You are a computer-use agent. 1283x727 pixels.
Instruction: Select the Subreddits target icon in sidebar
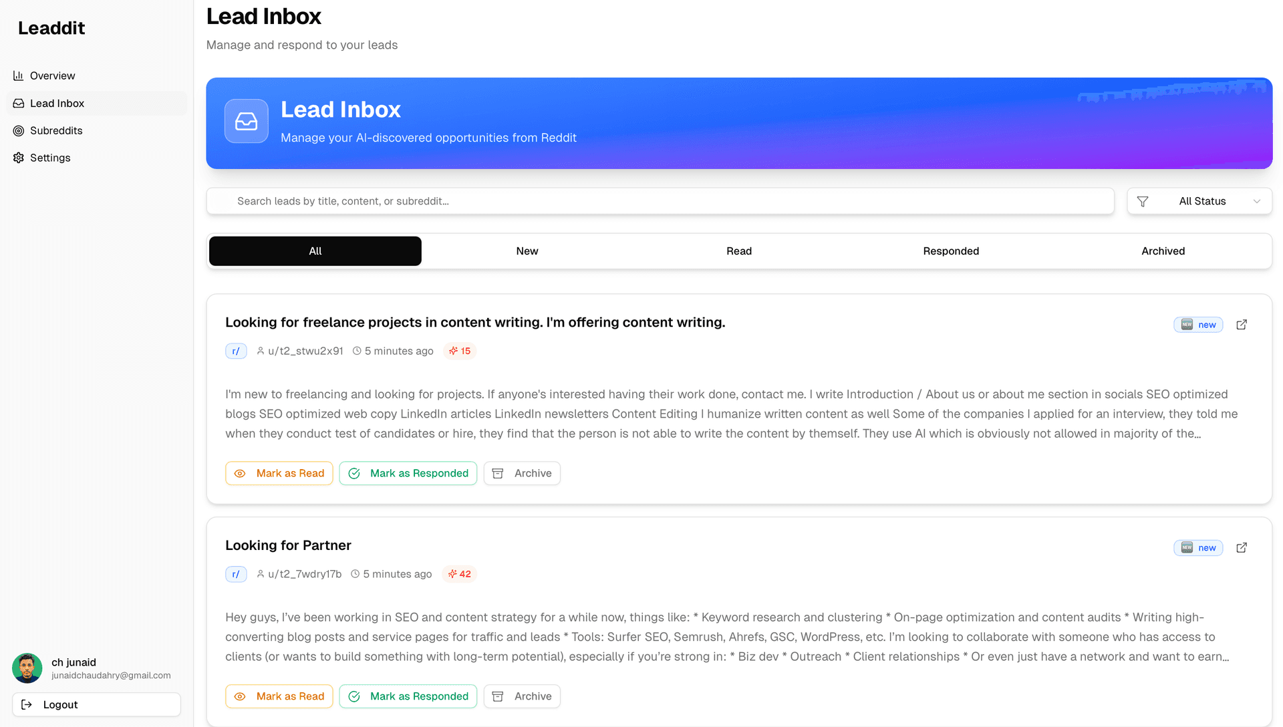[x=19, y=130]
